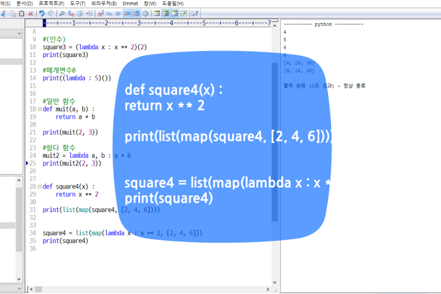Click the line 'print((lambda : 5)())'
This screenshot has height=294, width=441.
pyautogui.click(x=77, y=78)
